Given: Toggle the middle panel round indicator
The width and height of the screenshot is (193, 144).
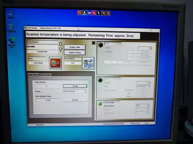Looking at the screenshot, I should (100, 80).
